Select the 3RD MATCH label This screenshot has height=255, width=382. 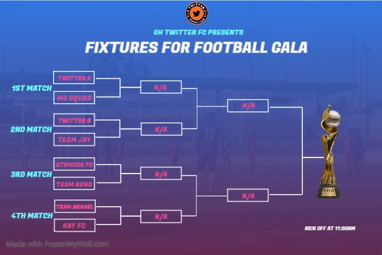tap(32, 174)
